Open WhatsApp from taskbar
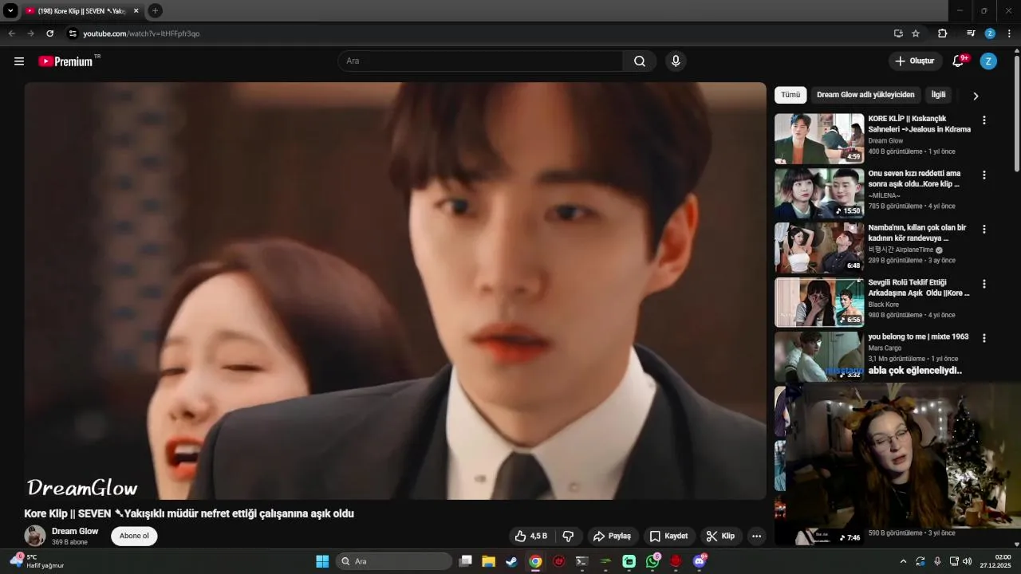The height and width of the screenshot is (574, 1021). (x=652, y=561)
